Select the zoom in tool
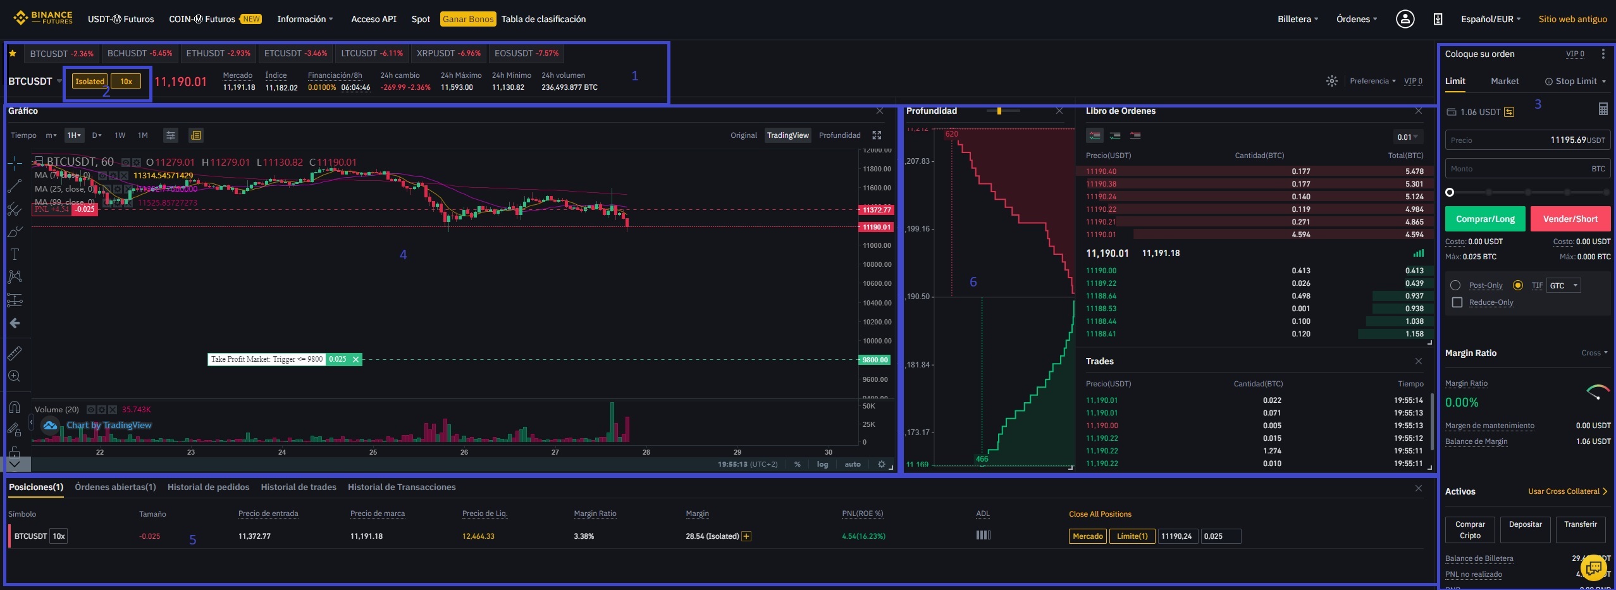Viewport: 1616px width, 590px height. (x=15, y=376)
